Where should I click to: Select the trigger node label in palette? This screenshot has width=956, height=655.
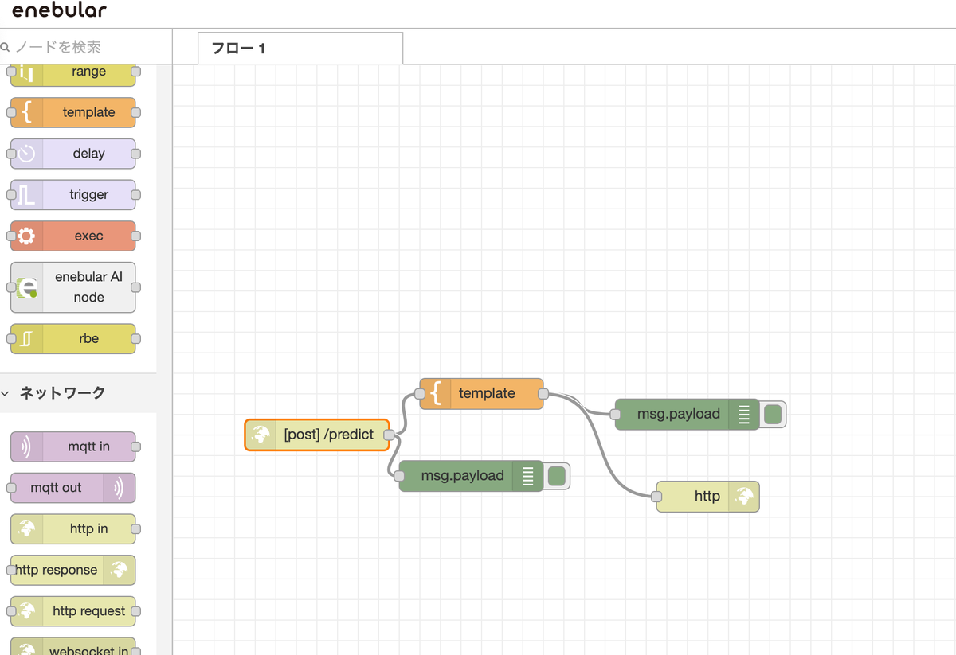click(89, 195)
